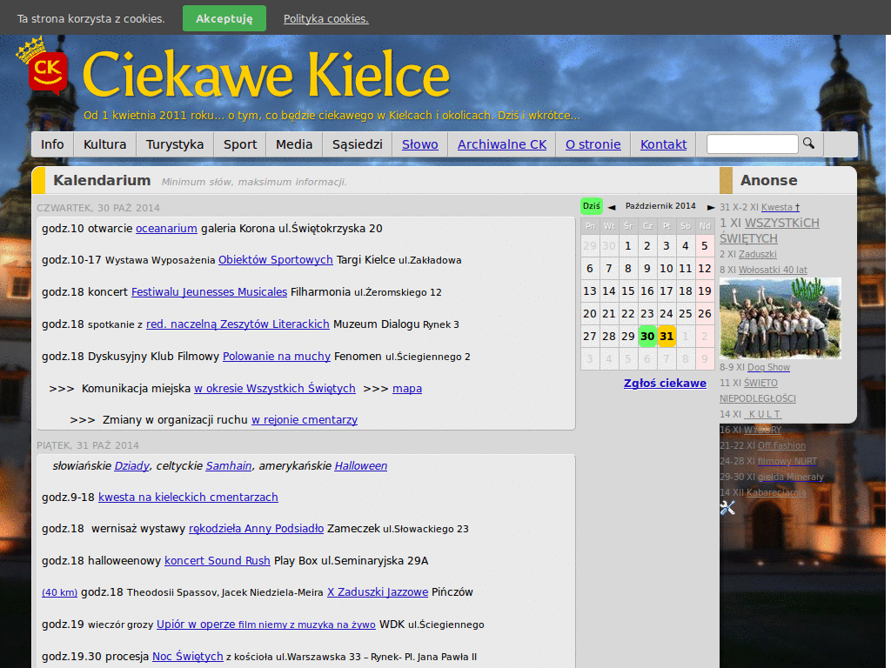Open the Halloween link

(360, 465)
